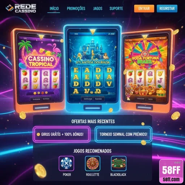Screen dimensions: 185x185
Task: Open the Torneio Semnal com Prémios offer
Action: (123, 134)
